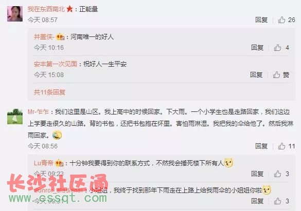Reply to 安丰第一次见面's comment
This screenshot has width=301, height=211.
(256, 74)
